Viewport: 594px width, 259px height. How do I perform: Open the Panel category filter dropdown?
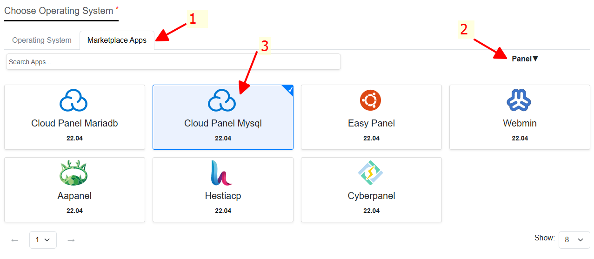tap(525, 59)
